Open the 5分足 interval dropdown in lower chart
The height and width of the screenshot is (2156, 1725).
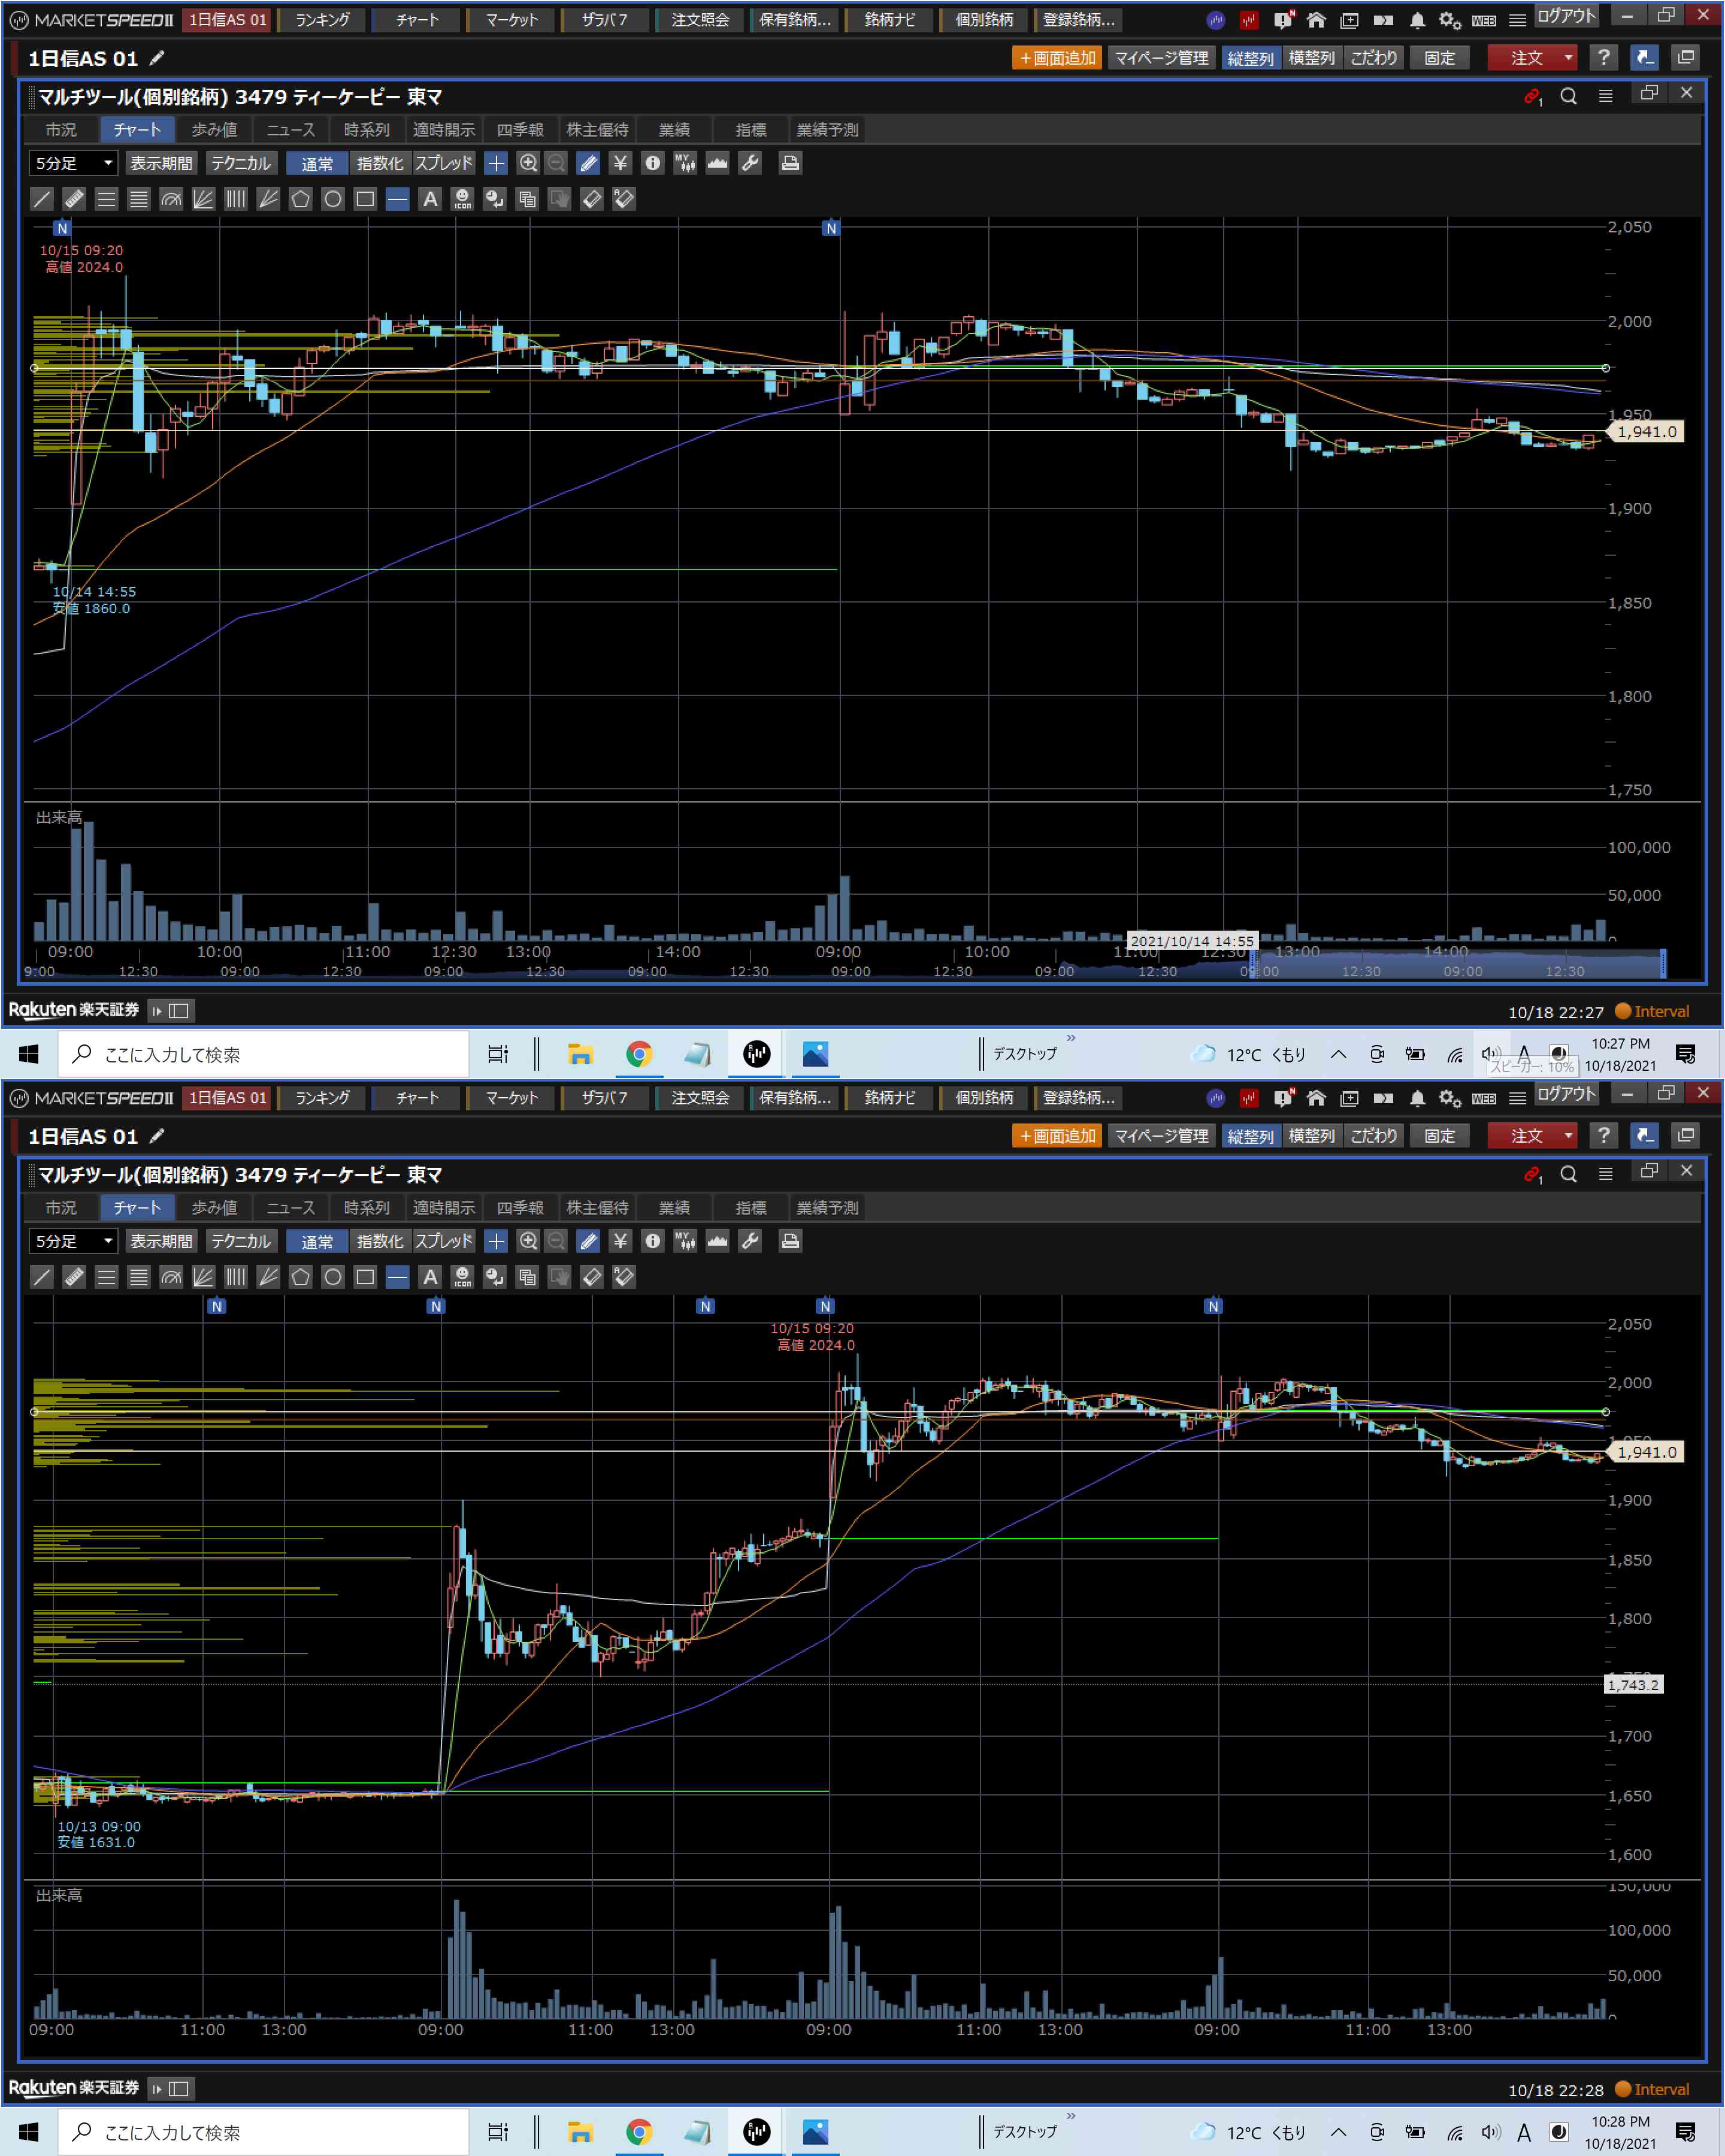click(x=107, y=1241)
